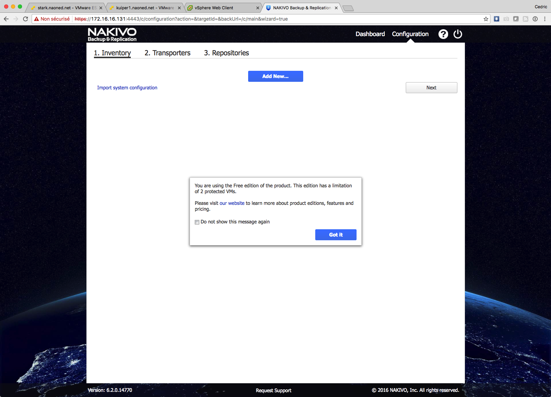Open the Cedric profile switcher
551x397 pixels.
click(540, 7)
